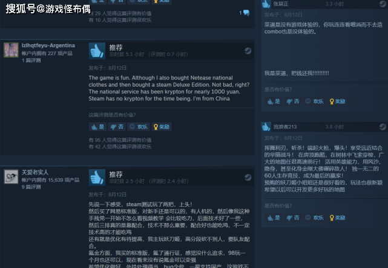Image resolution: width=388 pixels, height=268 pixels.
Task: Mark lzlhqtfeyu-Argentina's review as 欢乐
Action: [139, 127]
